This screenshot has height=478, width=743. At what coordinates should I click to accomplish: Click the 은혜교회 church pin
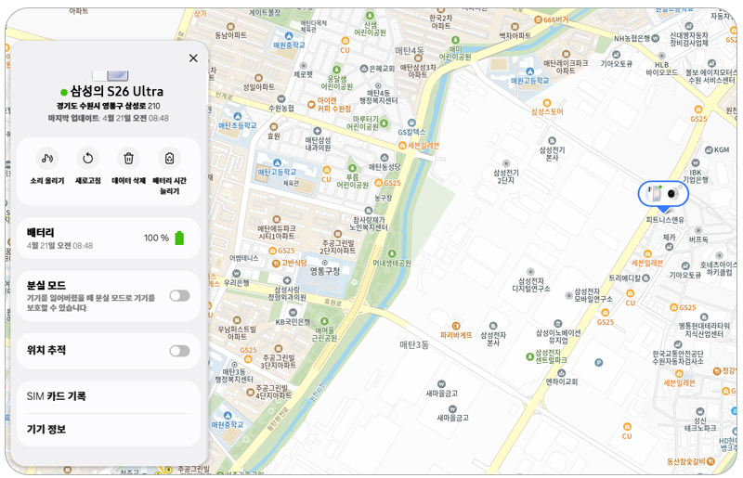(x=363, y=69)
